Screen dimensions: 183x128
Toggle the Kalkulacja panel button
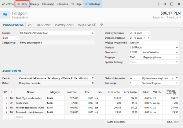pos(92,4)
